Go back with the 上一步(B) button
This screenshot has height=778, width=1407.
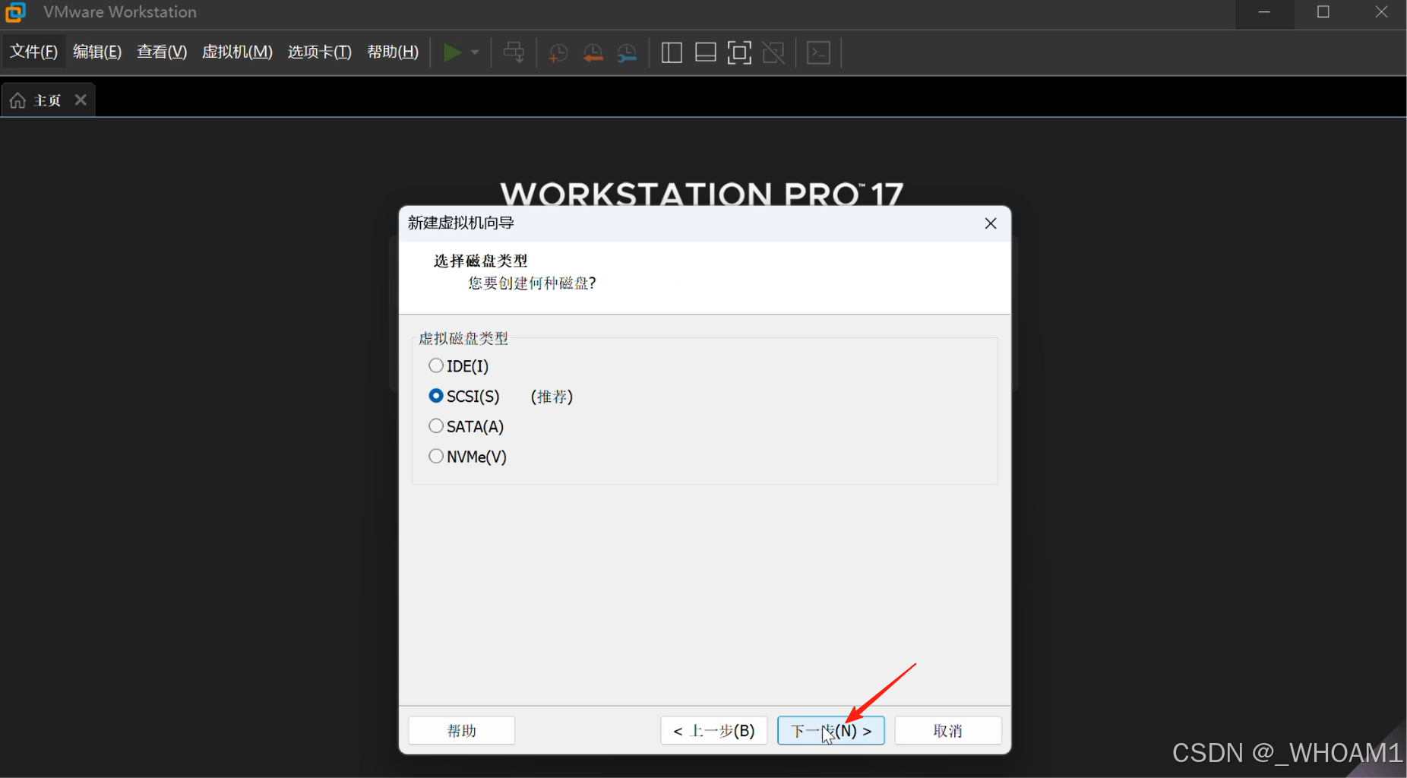click(714, 731)
